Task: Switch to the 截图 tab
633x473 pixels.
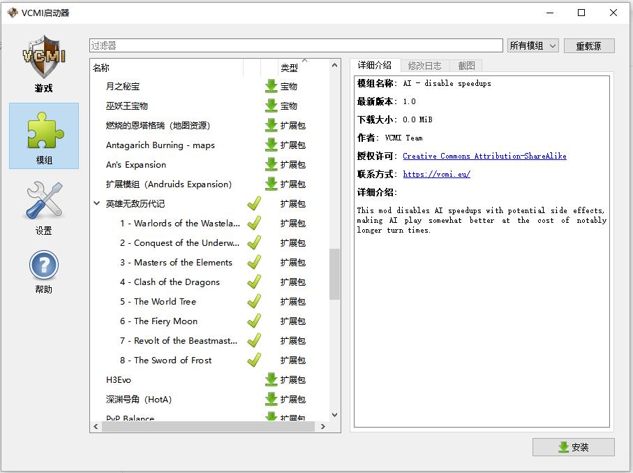Action: pos(466,66)
